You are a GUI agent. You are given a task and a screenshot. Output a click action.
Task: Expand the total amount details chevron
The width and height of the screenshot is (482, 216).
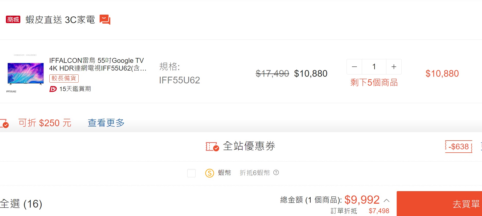pyautogui.click(x=386, y=200)
